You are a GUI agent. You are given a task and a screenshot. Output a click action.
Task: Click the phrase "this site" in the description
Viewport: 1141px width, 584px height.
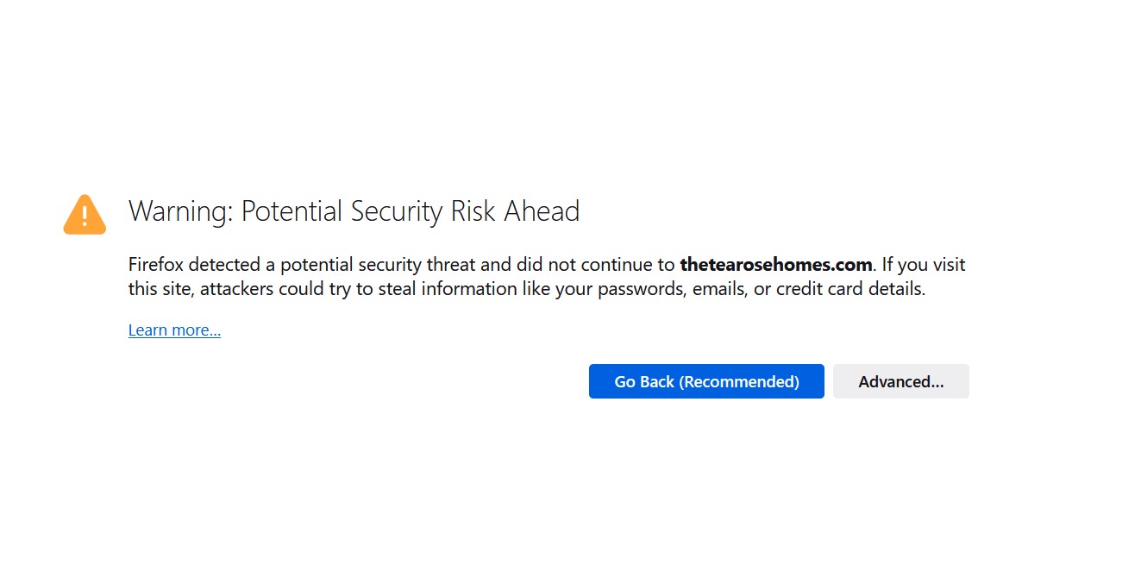tap(161, 290)
